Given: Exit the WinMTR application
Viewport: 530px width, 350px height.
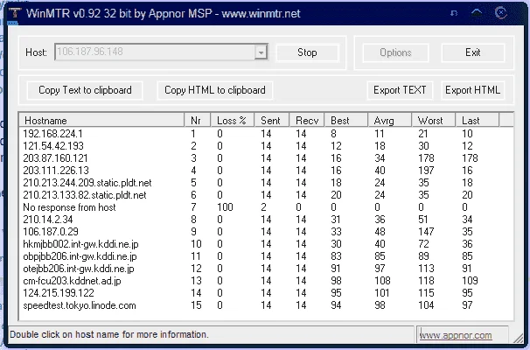Looking at the screenshot, I should pos(472,52).
